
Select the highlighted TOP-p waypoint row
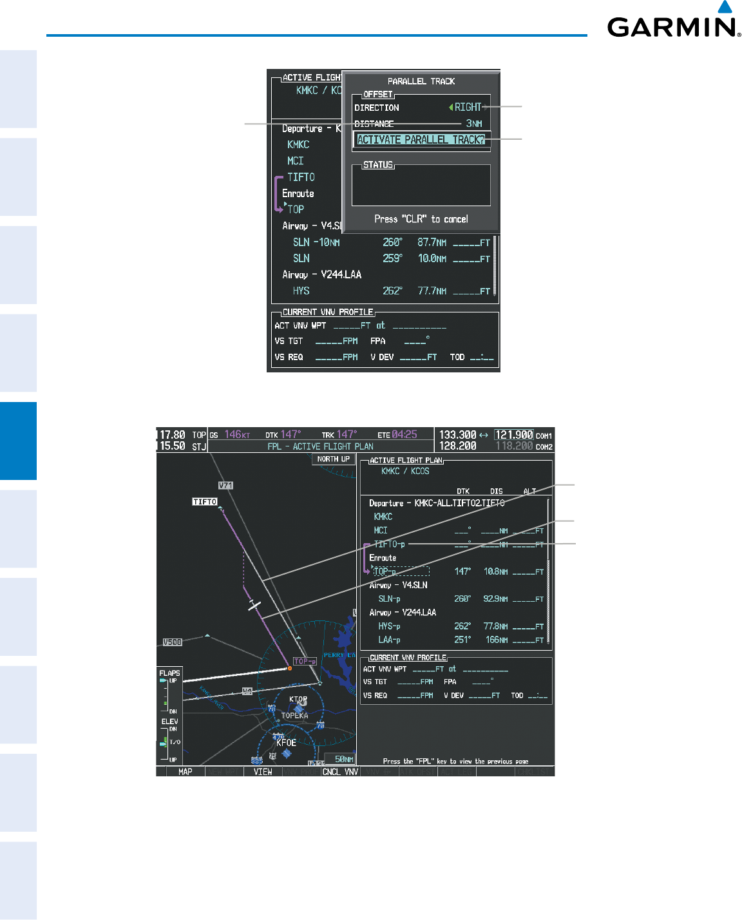coord(401,571)
